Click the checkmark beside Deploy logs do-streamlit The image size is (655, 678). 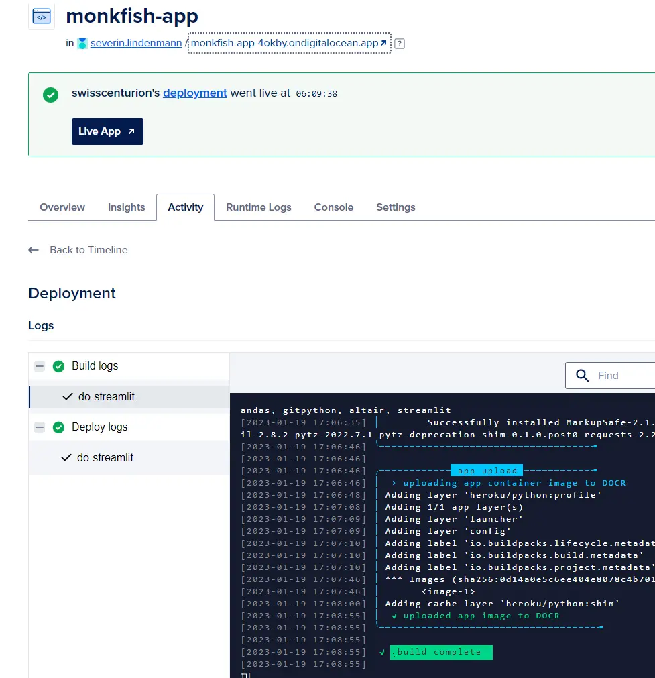click(x=66, y=457)
